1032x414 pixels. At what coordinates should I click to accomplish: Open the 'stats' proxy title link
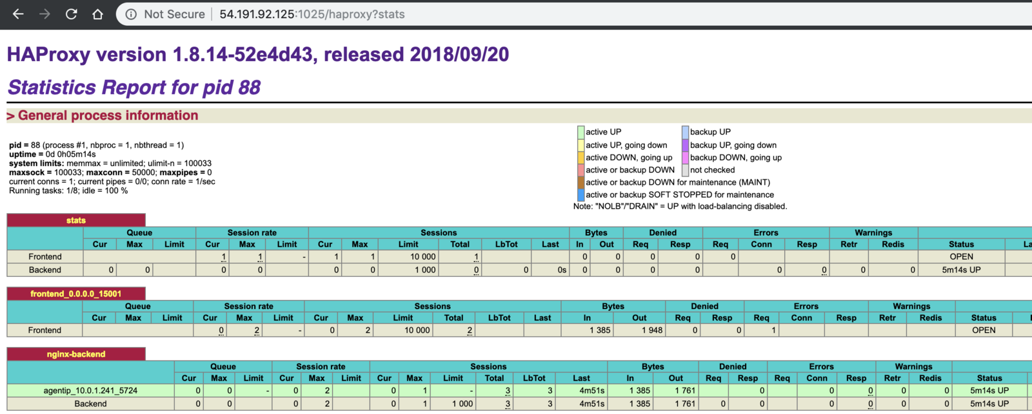click(75, 220)
